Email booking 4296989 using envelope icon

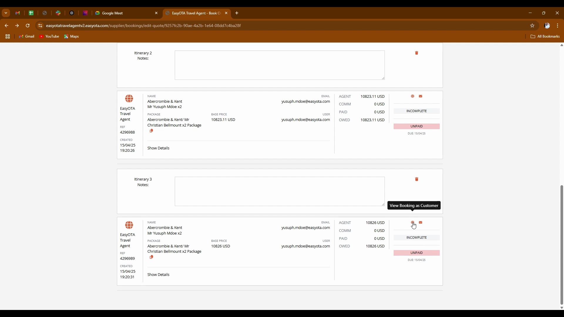(421, 222)
